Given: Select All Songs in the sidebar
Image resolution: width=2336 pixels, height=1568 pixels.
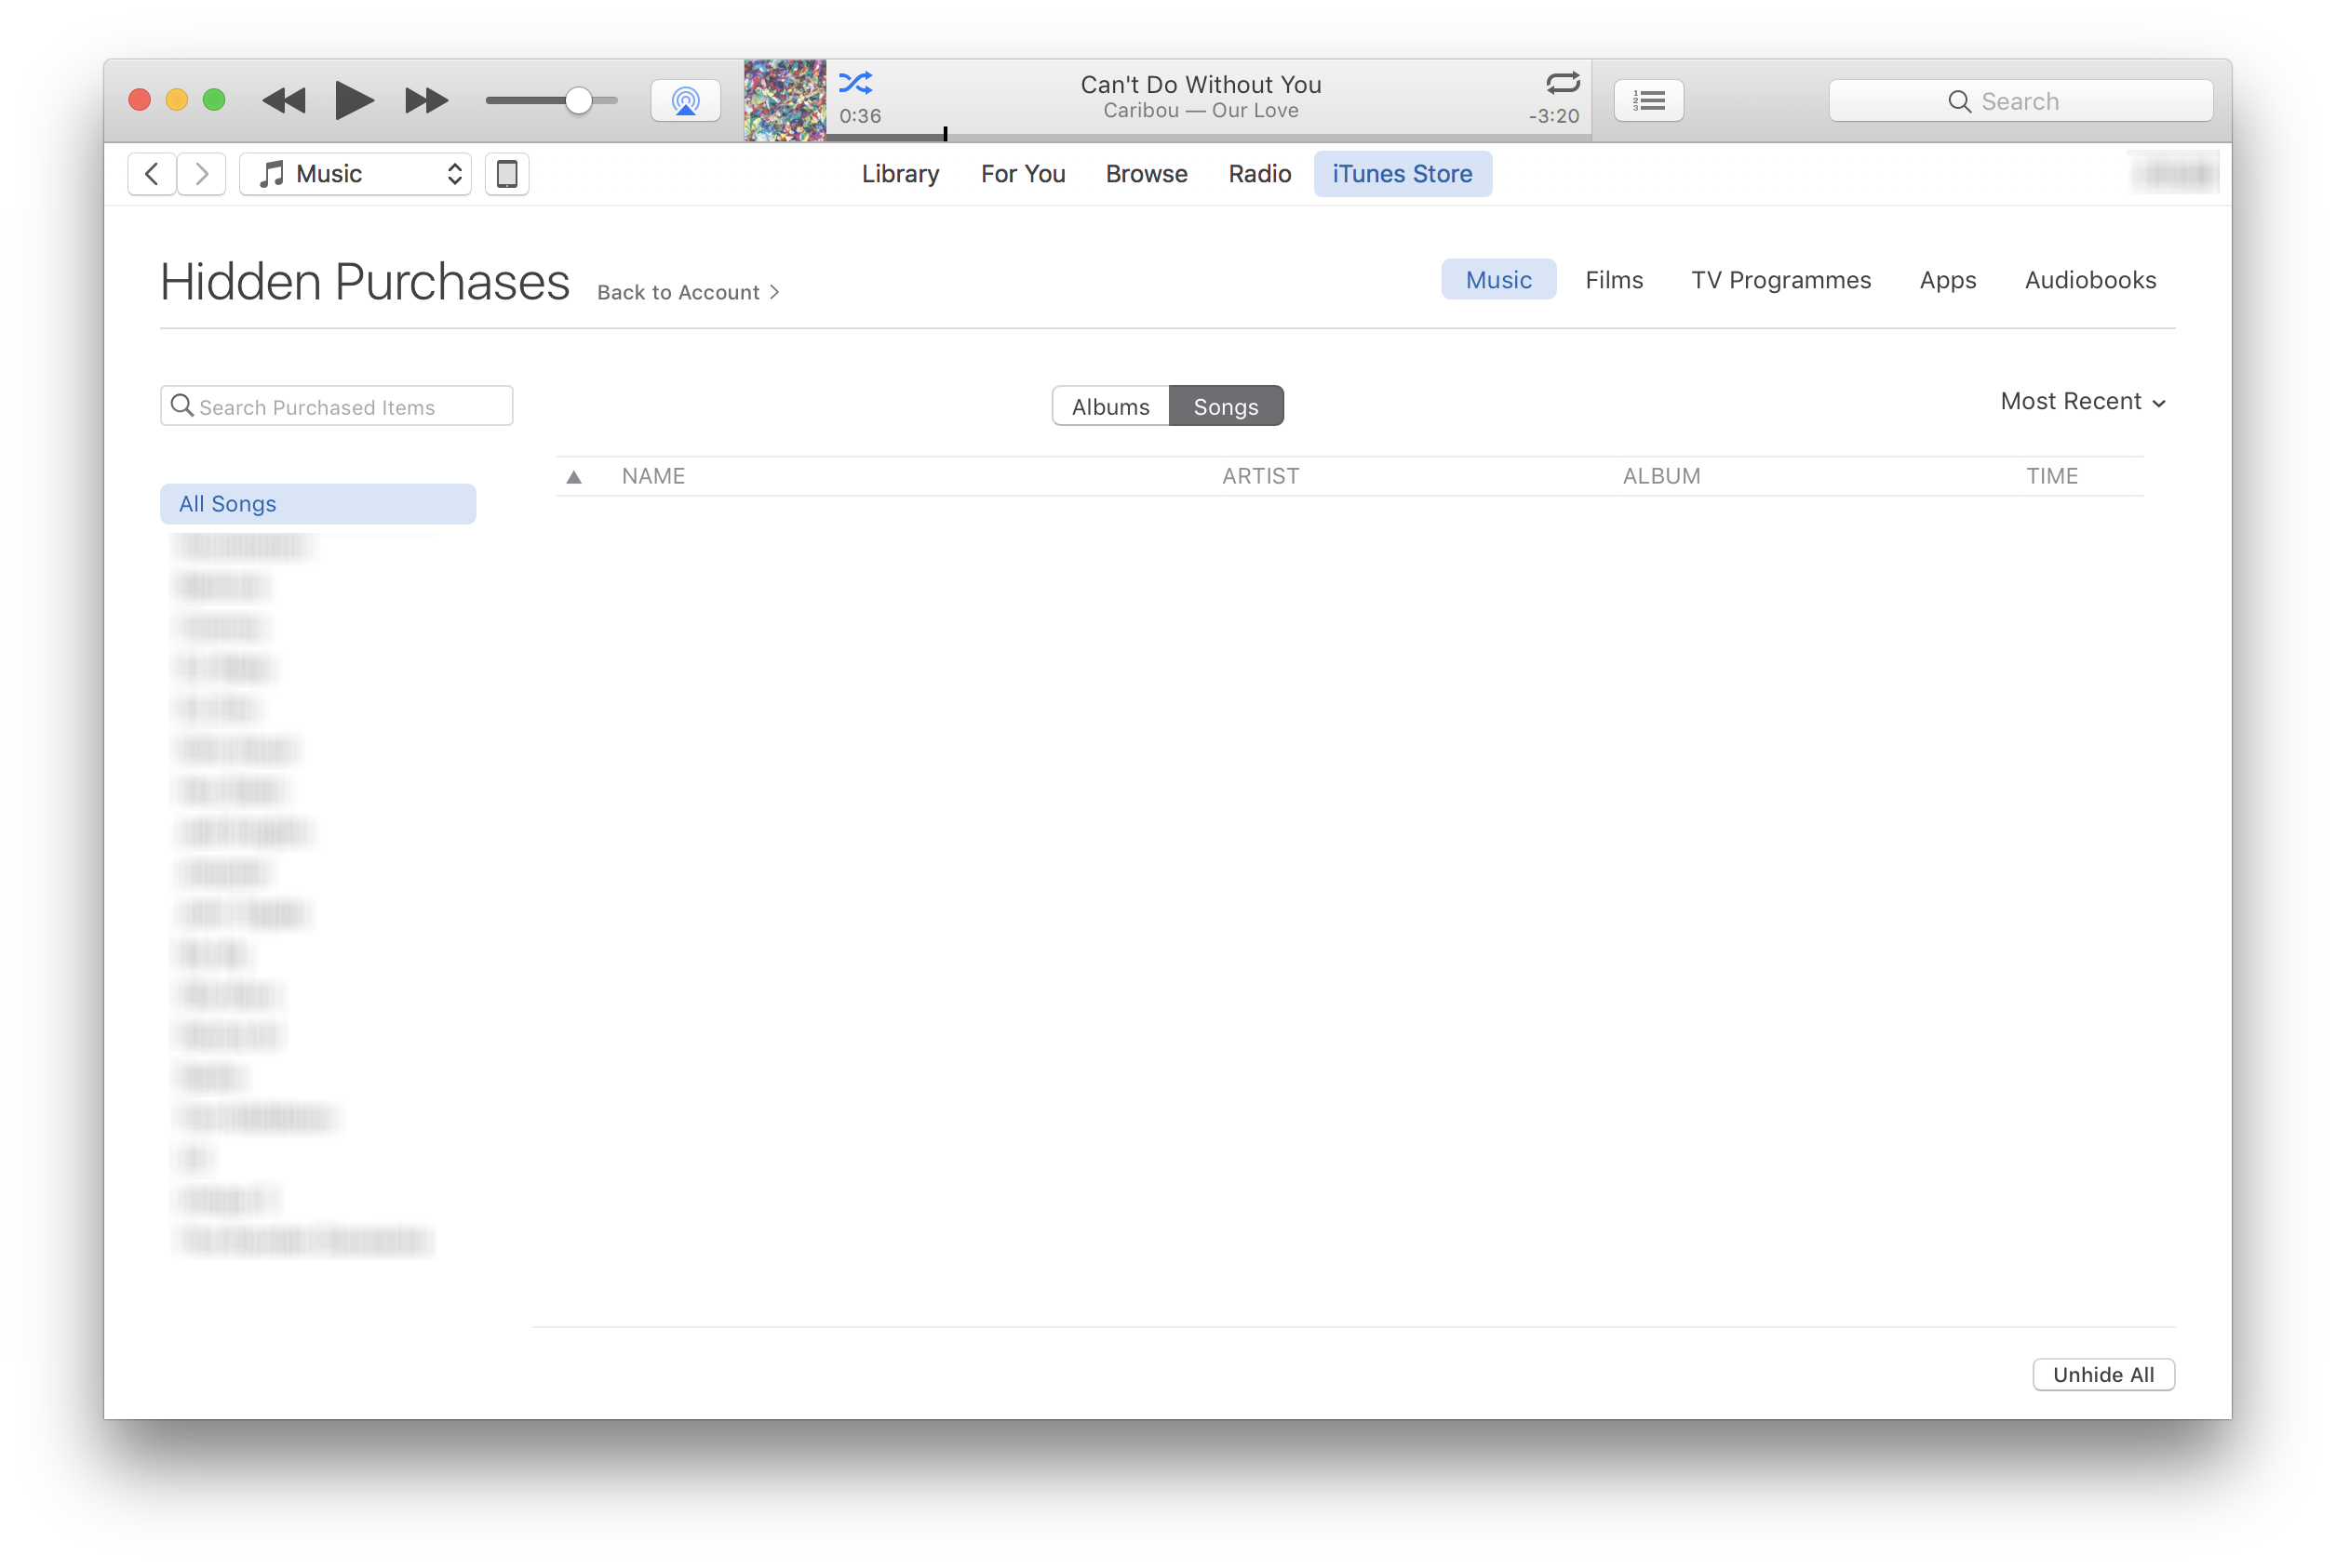Looking at the screenshot, I should click(318, 504).
